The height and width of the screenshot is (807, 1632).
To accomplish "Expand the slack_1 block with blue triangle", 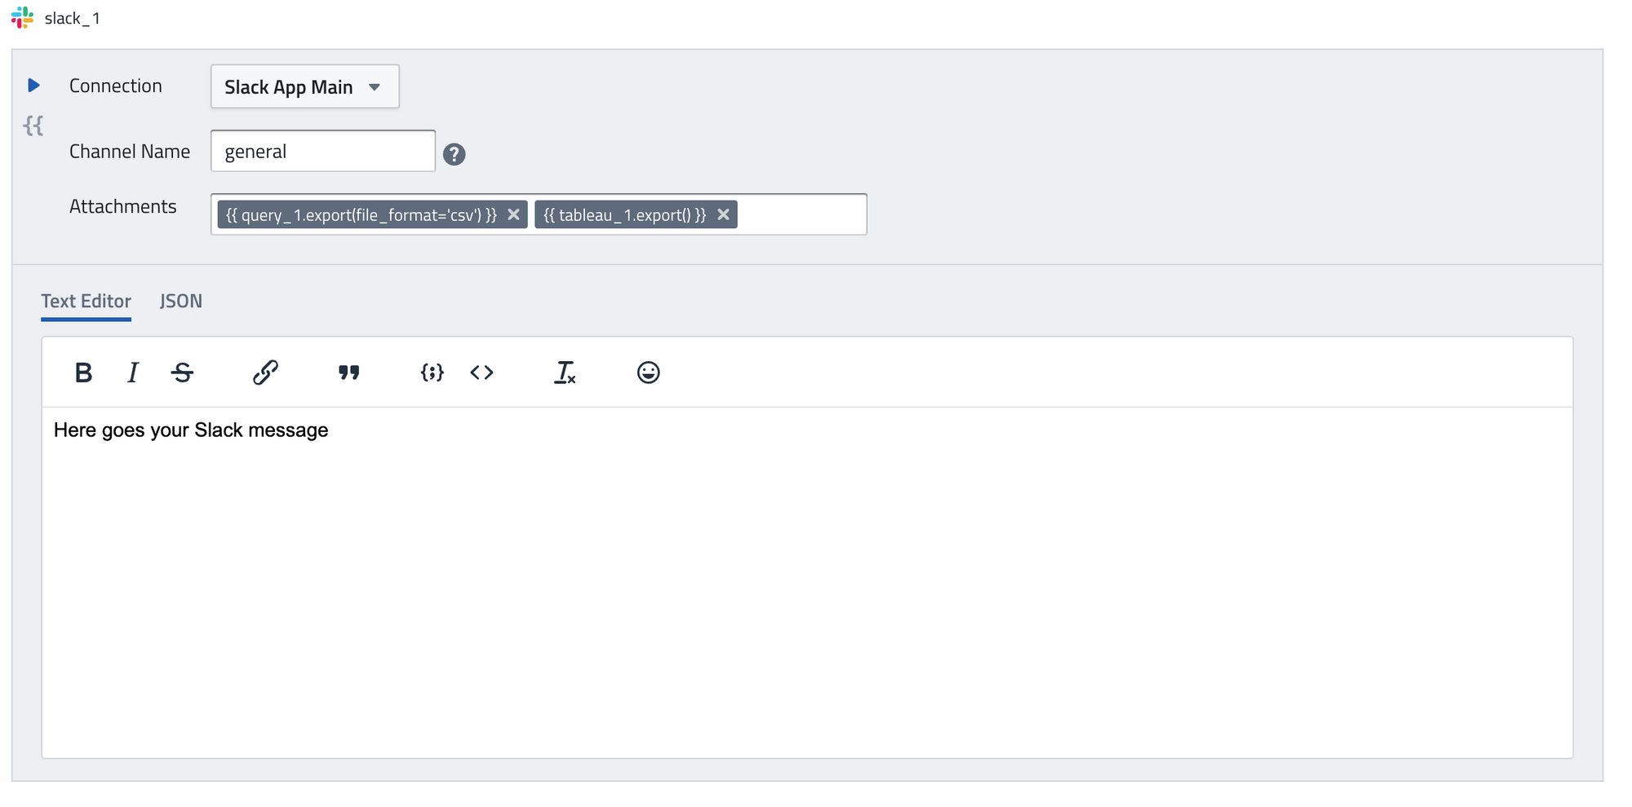I will 33,85.
